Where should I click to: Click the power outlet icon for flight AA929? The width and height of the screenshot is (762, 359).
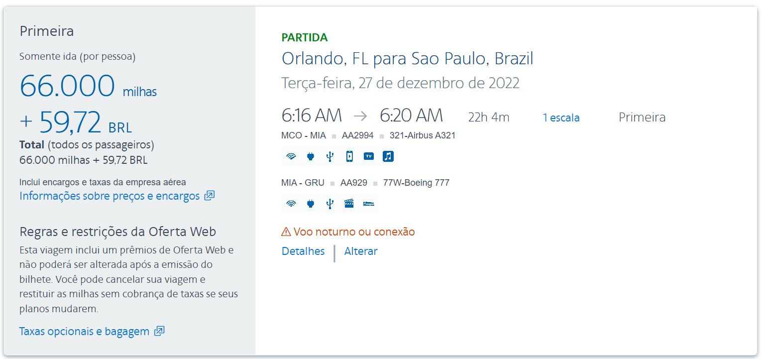pos(311,203)
